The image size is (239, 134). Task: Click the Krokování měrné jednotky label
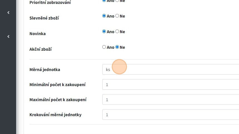[x=56, y=115]
